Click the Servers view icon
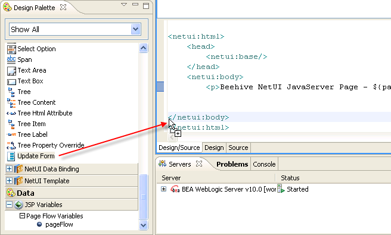This screenshot has width=391, height=235. (x=162, y=164)
